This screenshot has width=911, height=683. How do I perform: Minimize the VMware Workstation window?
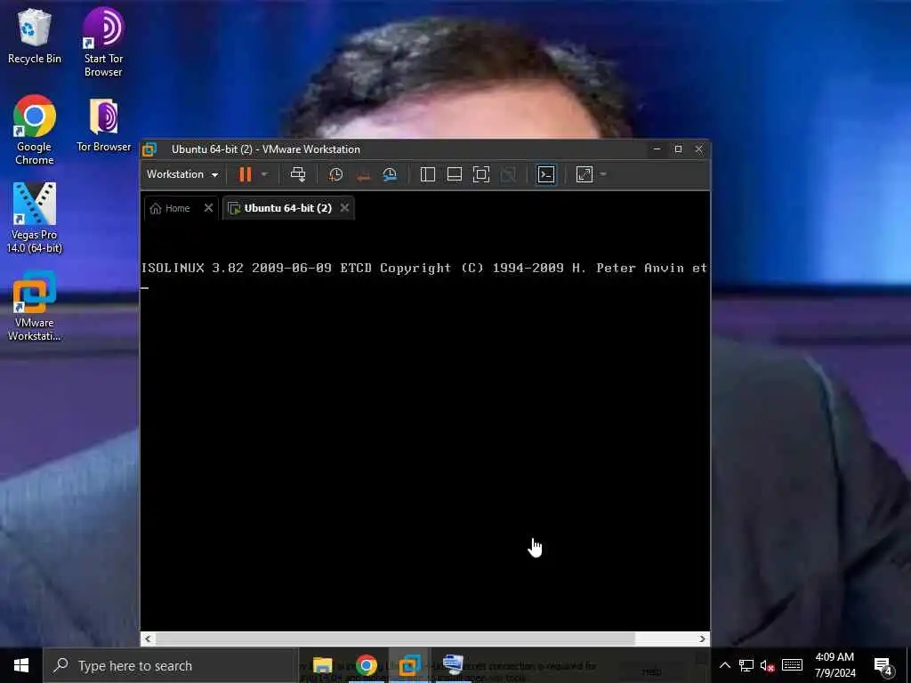tap(657, 149)
